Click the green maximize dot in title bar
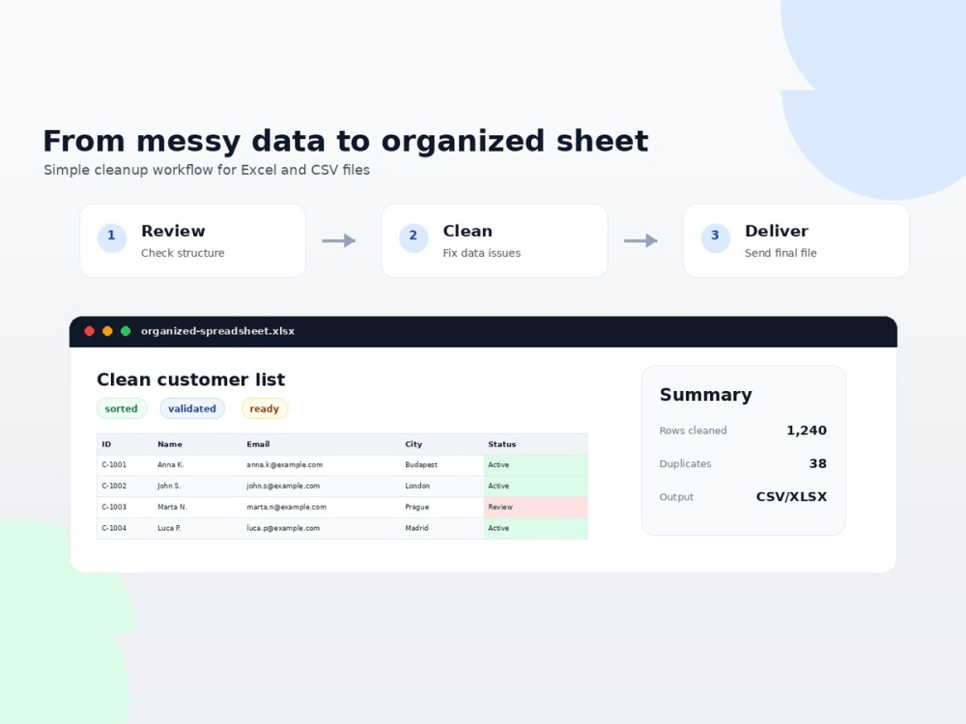 tap(126, 331)
